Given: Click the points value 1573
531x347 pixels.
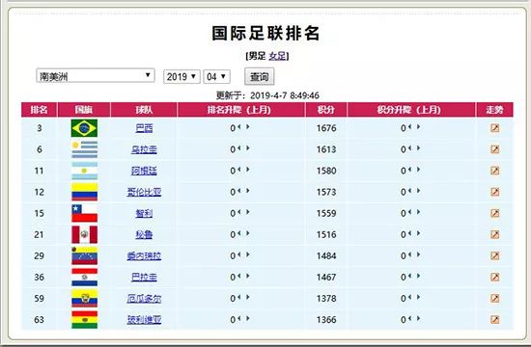Looking at the screenshot, I should (326, 192).
